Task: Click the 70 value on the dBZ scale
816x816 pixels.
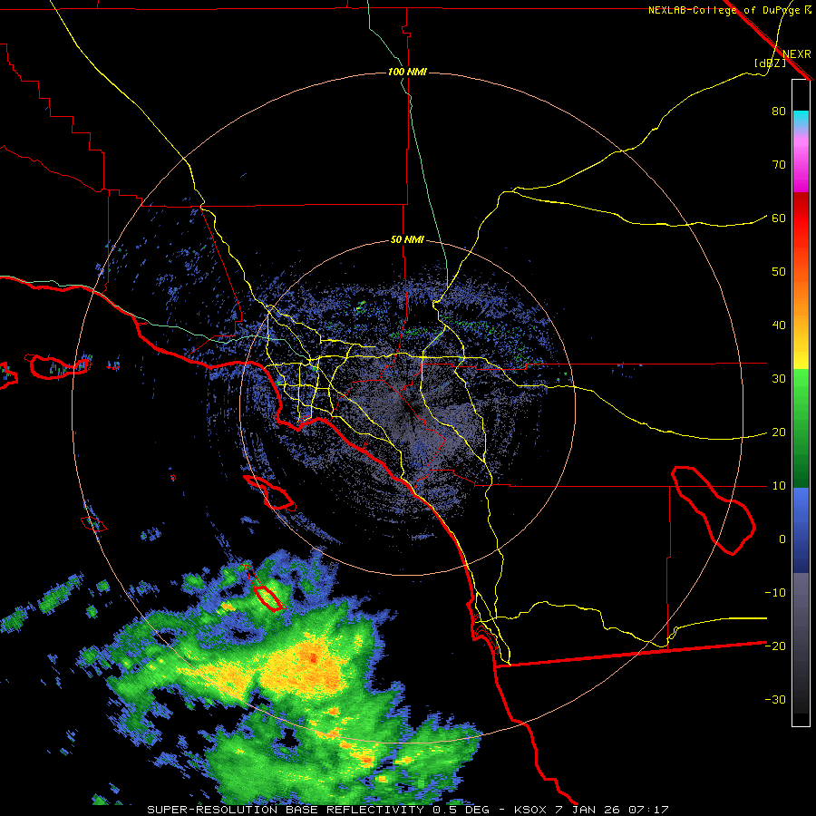Action: [x=779, y=165]
